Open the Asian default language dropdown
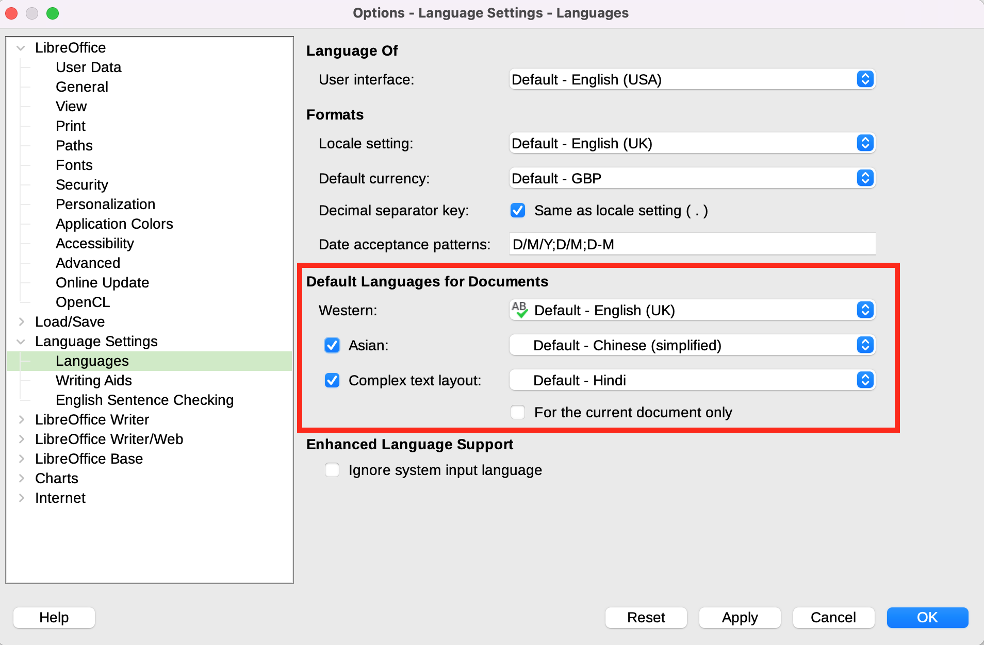 pyautogui.click(x=692, y=345)
